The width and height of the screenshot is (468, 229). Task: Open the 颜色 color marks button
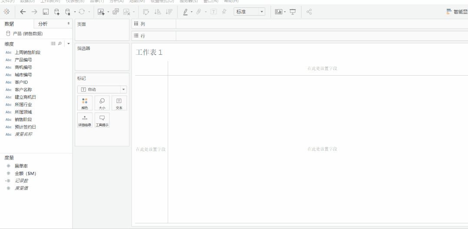coord(85,103)
